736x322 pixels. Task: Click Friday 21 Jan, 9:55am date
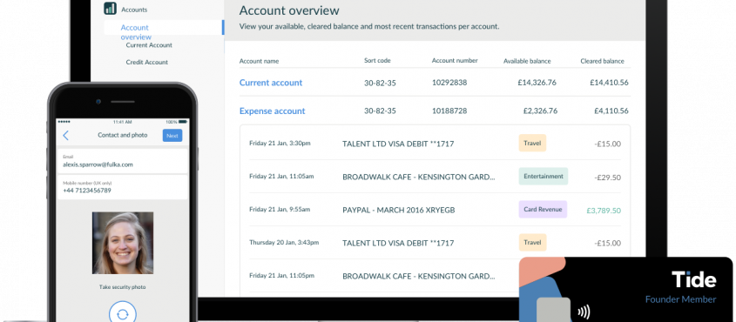(x=280, y=210)
